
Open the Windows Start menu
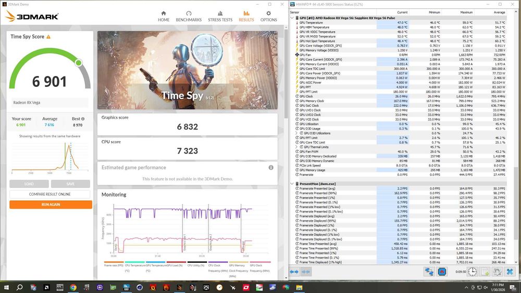pos(6,287)
